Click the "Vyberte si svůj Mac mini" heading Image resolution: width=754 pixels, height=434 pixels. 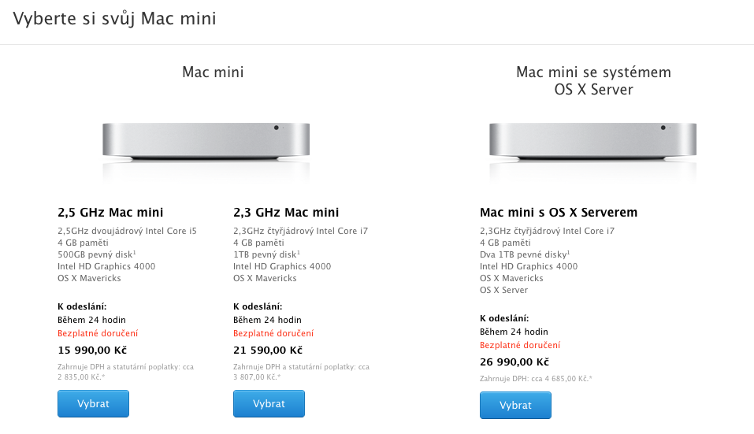tap(114, 18)
